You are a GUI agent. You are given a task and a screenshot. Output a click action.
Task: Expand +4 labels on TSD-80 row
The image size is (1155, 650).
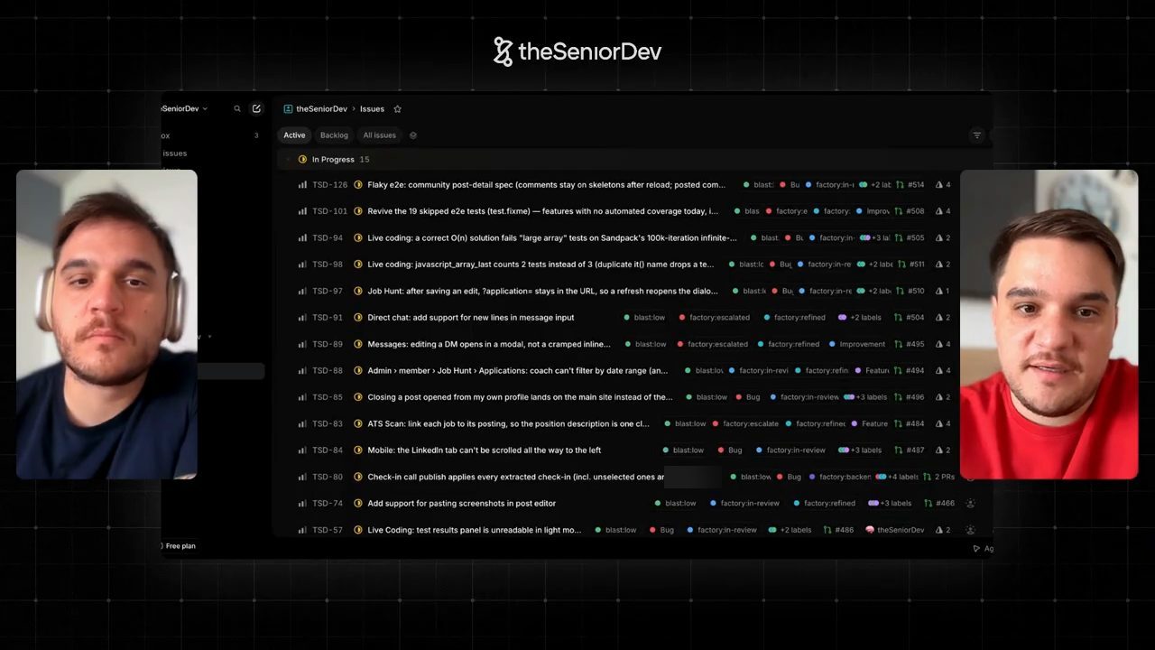click(897, 477)
